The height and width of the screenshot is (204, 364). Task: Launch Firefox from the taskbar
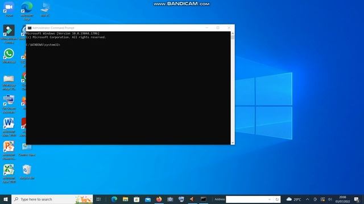coord(159,199)
